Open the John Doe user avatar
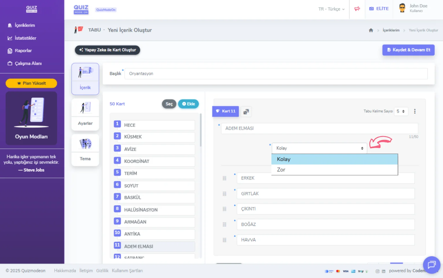The width and height of the screenshot is (443, 278). (402, 8)
